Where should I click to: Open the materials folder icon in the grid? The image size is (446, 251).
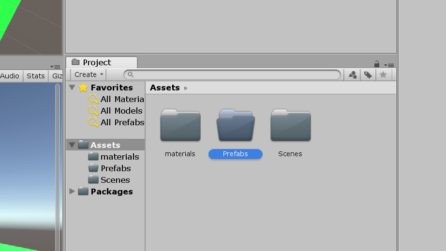(x=180, y=126)
